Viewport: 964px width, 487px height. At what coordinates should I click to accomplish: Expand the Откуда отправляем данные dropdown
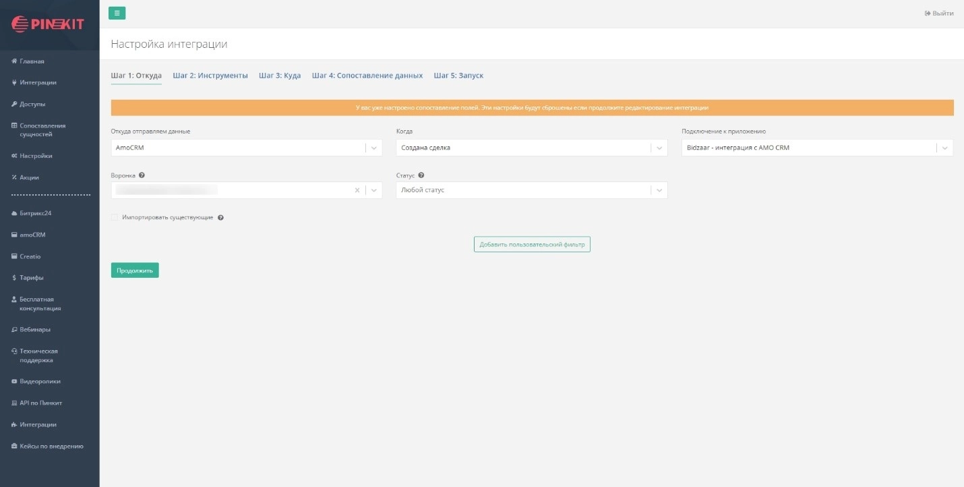click(x=374, y=148)
